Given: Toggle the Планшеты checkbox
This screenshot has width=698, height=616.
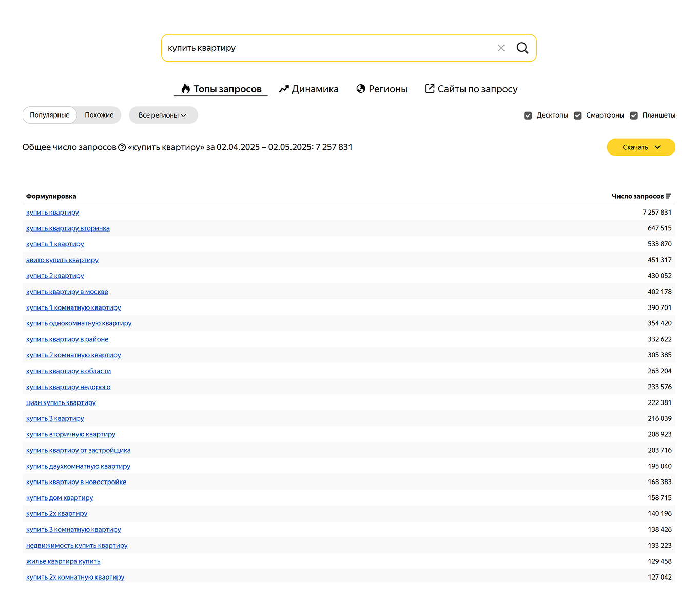Looking at the screenshot, I should pos(634,115).
